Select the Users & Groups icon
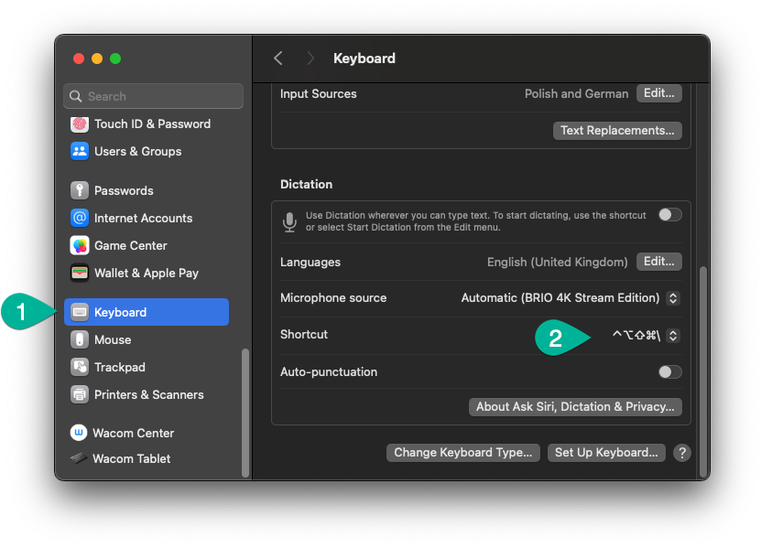This screenshot has width=761, height=548. pos(80,151)
